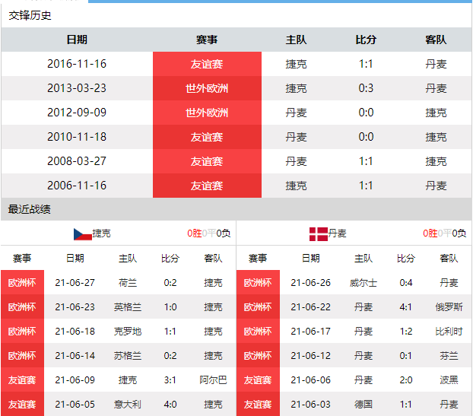Click 荷兰 home team on 21-06-27
The image size is (473, 416).
(128, 283)
